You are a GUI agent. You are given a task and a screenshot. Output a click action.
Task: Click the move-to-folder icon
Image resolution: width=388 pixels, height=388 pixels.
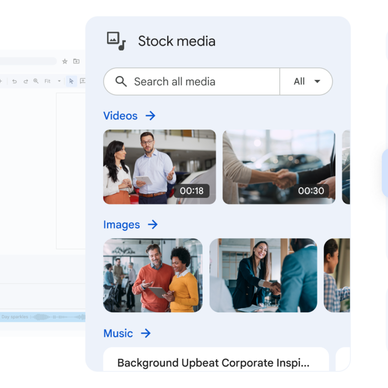pyautogui.click(x=77, y=61)
